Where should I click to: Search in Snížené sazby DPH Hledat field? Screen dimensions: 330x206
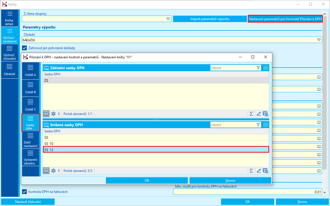pos(233,125)
